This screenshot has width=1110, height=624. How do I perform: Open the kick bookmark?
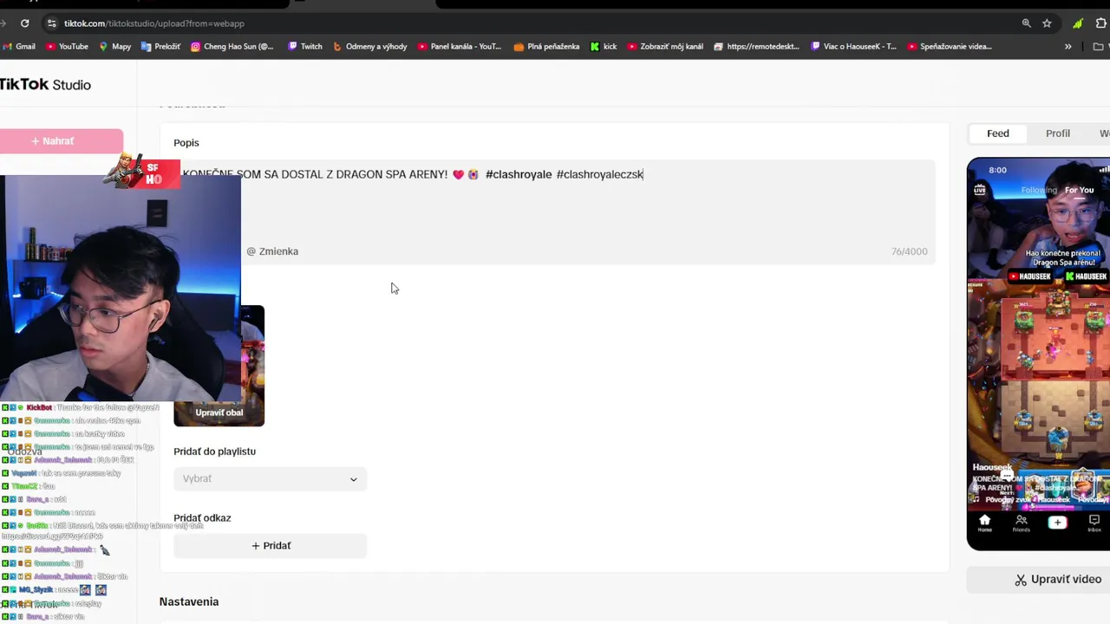604,47
